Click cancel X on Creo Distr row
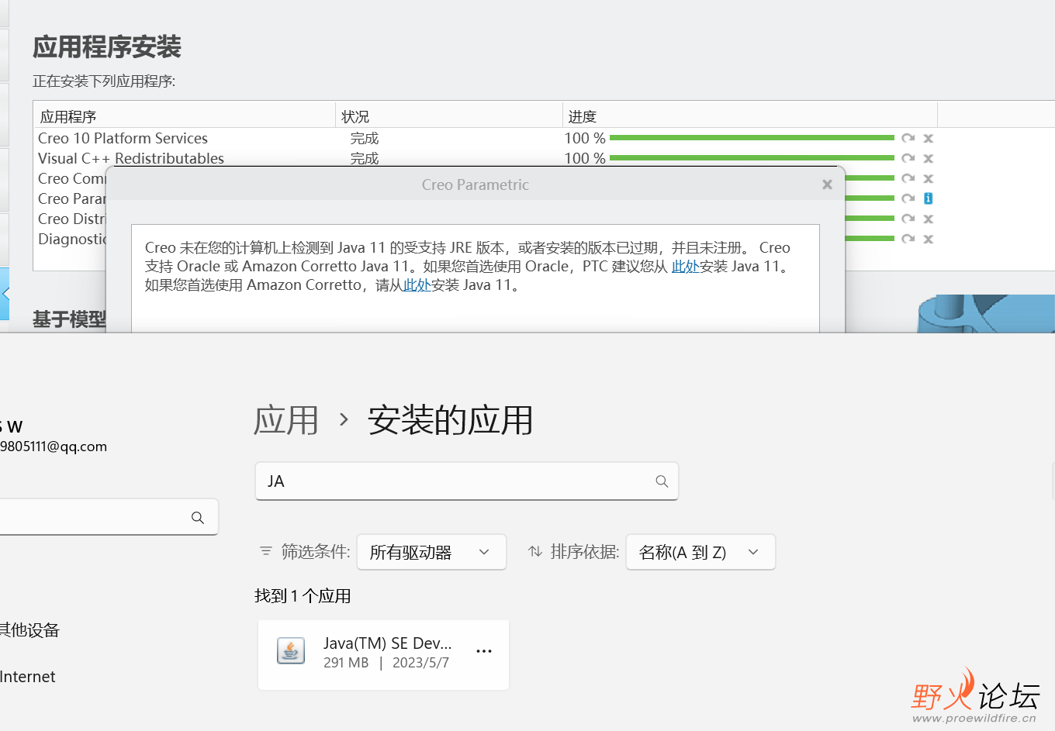1055x731 pixels. (928, 219)
